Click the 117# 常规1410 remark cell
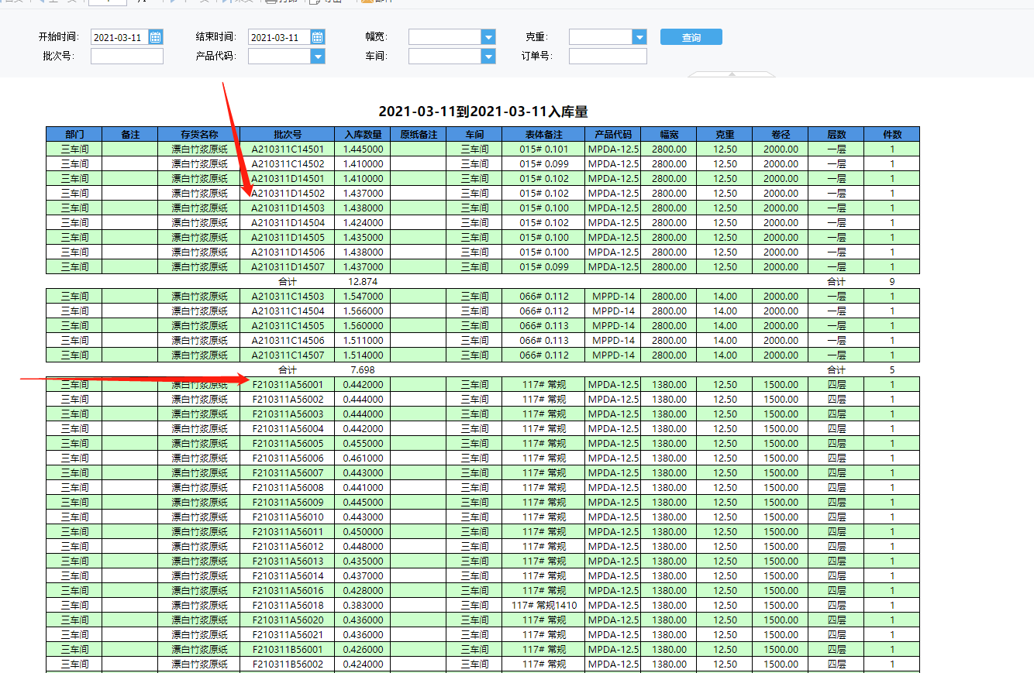 (x=544, y=605)
